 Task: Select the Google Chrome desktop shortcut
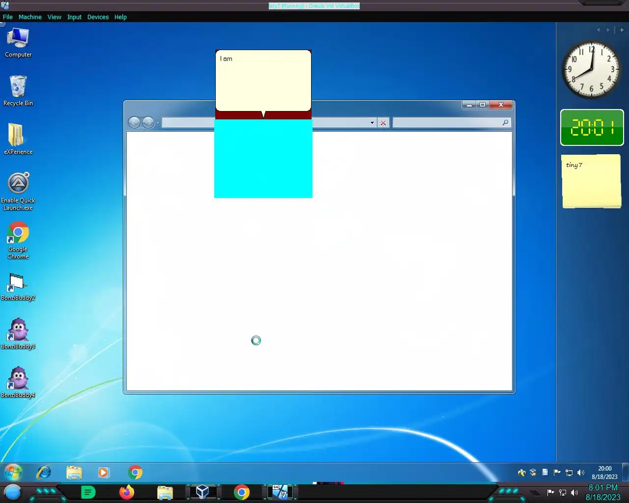pyautogui.click(x=18, y=240)
